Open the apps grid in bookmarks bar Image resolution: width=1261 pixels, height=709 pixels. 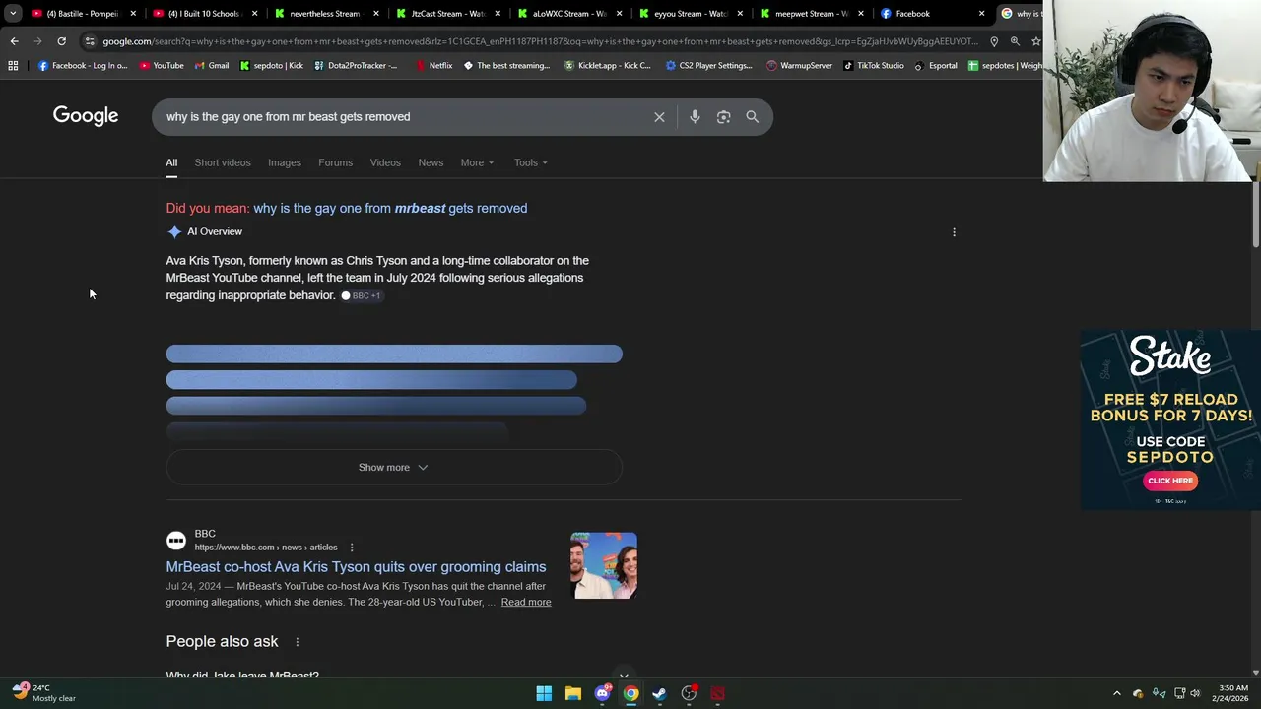pos(13,66)
